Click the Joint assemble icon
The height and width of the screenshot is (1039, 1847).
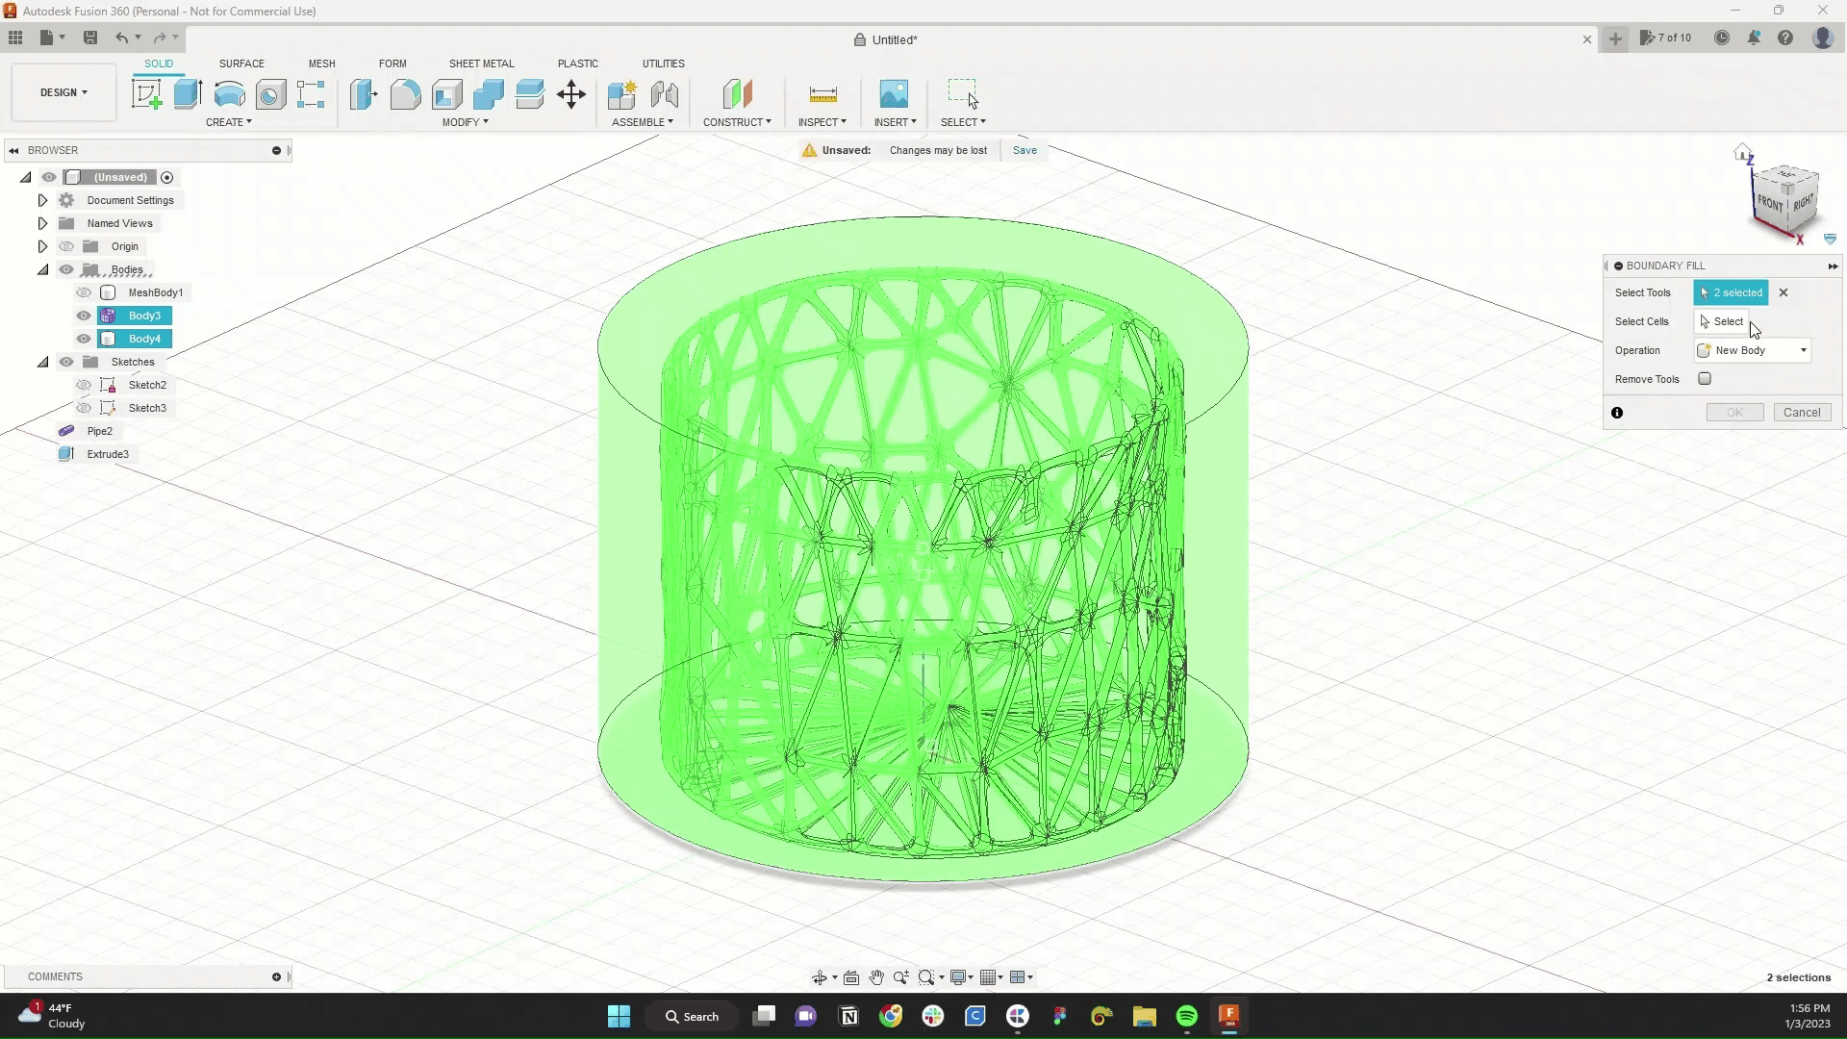tap(665, 94)
